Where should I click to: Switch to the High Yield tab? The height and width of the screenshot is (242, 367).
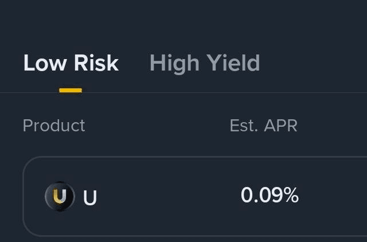tap(204, 63)
